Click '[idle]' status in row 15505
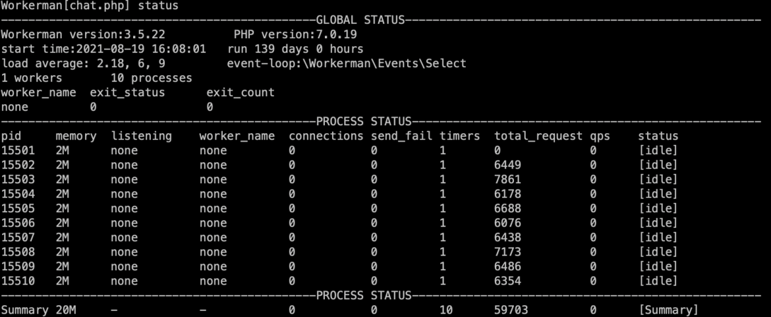Screen dimensions: 771x317 (658, 208)
